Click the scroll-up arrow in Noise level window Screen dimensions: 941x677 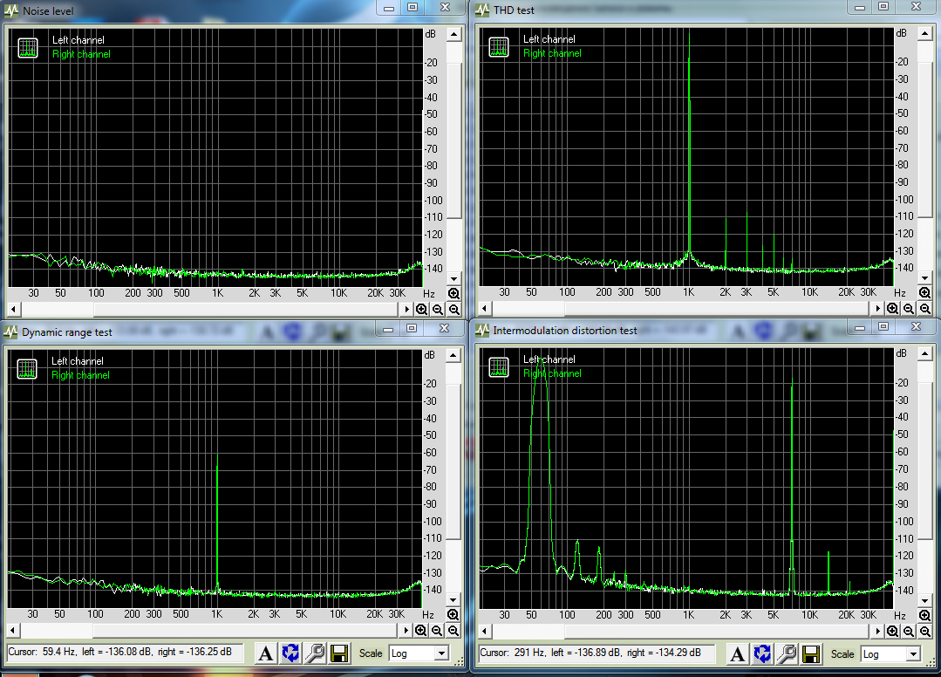(453, 34)
